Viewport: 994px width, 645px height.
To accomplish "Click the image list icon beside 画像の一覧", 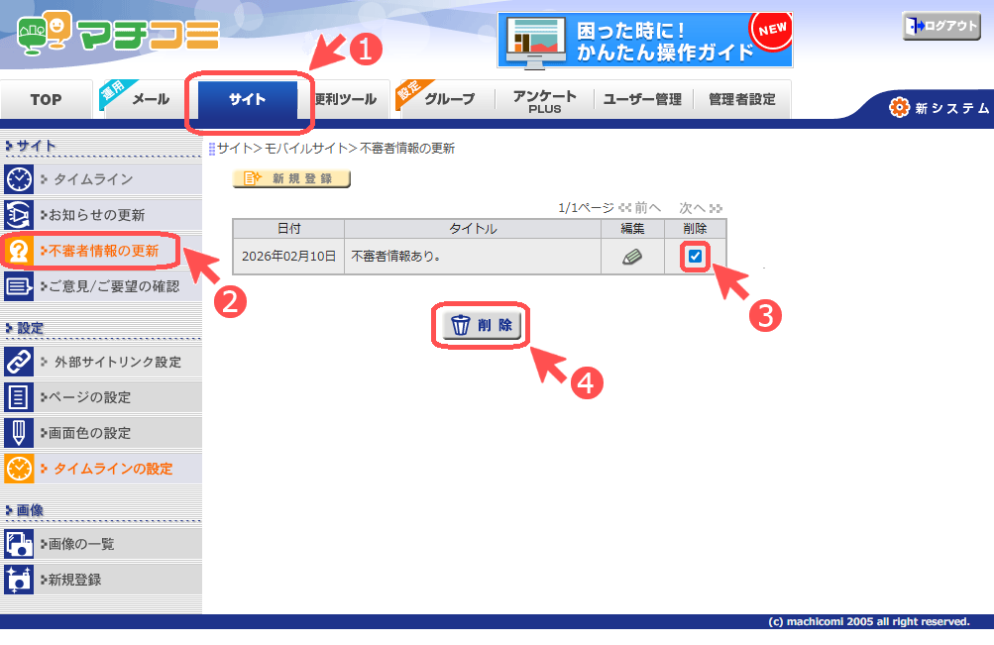I will (x=19, y=544).
